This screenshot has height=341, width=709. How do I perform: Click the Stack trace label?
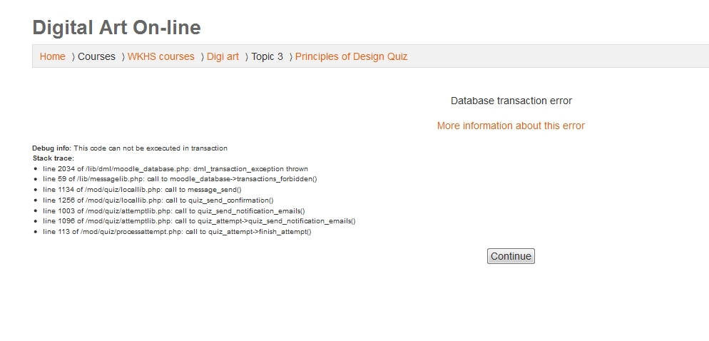pyautogui.click(x=53, y=158)
